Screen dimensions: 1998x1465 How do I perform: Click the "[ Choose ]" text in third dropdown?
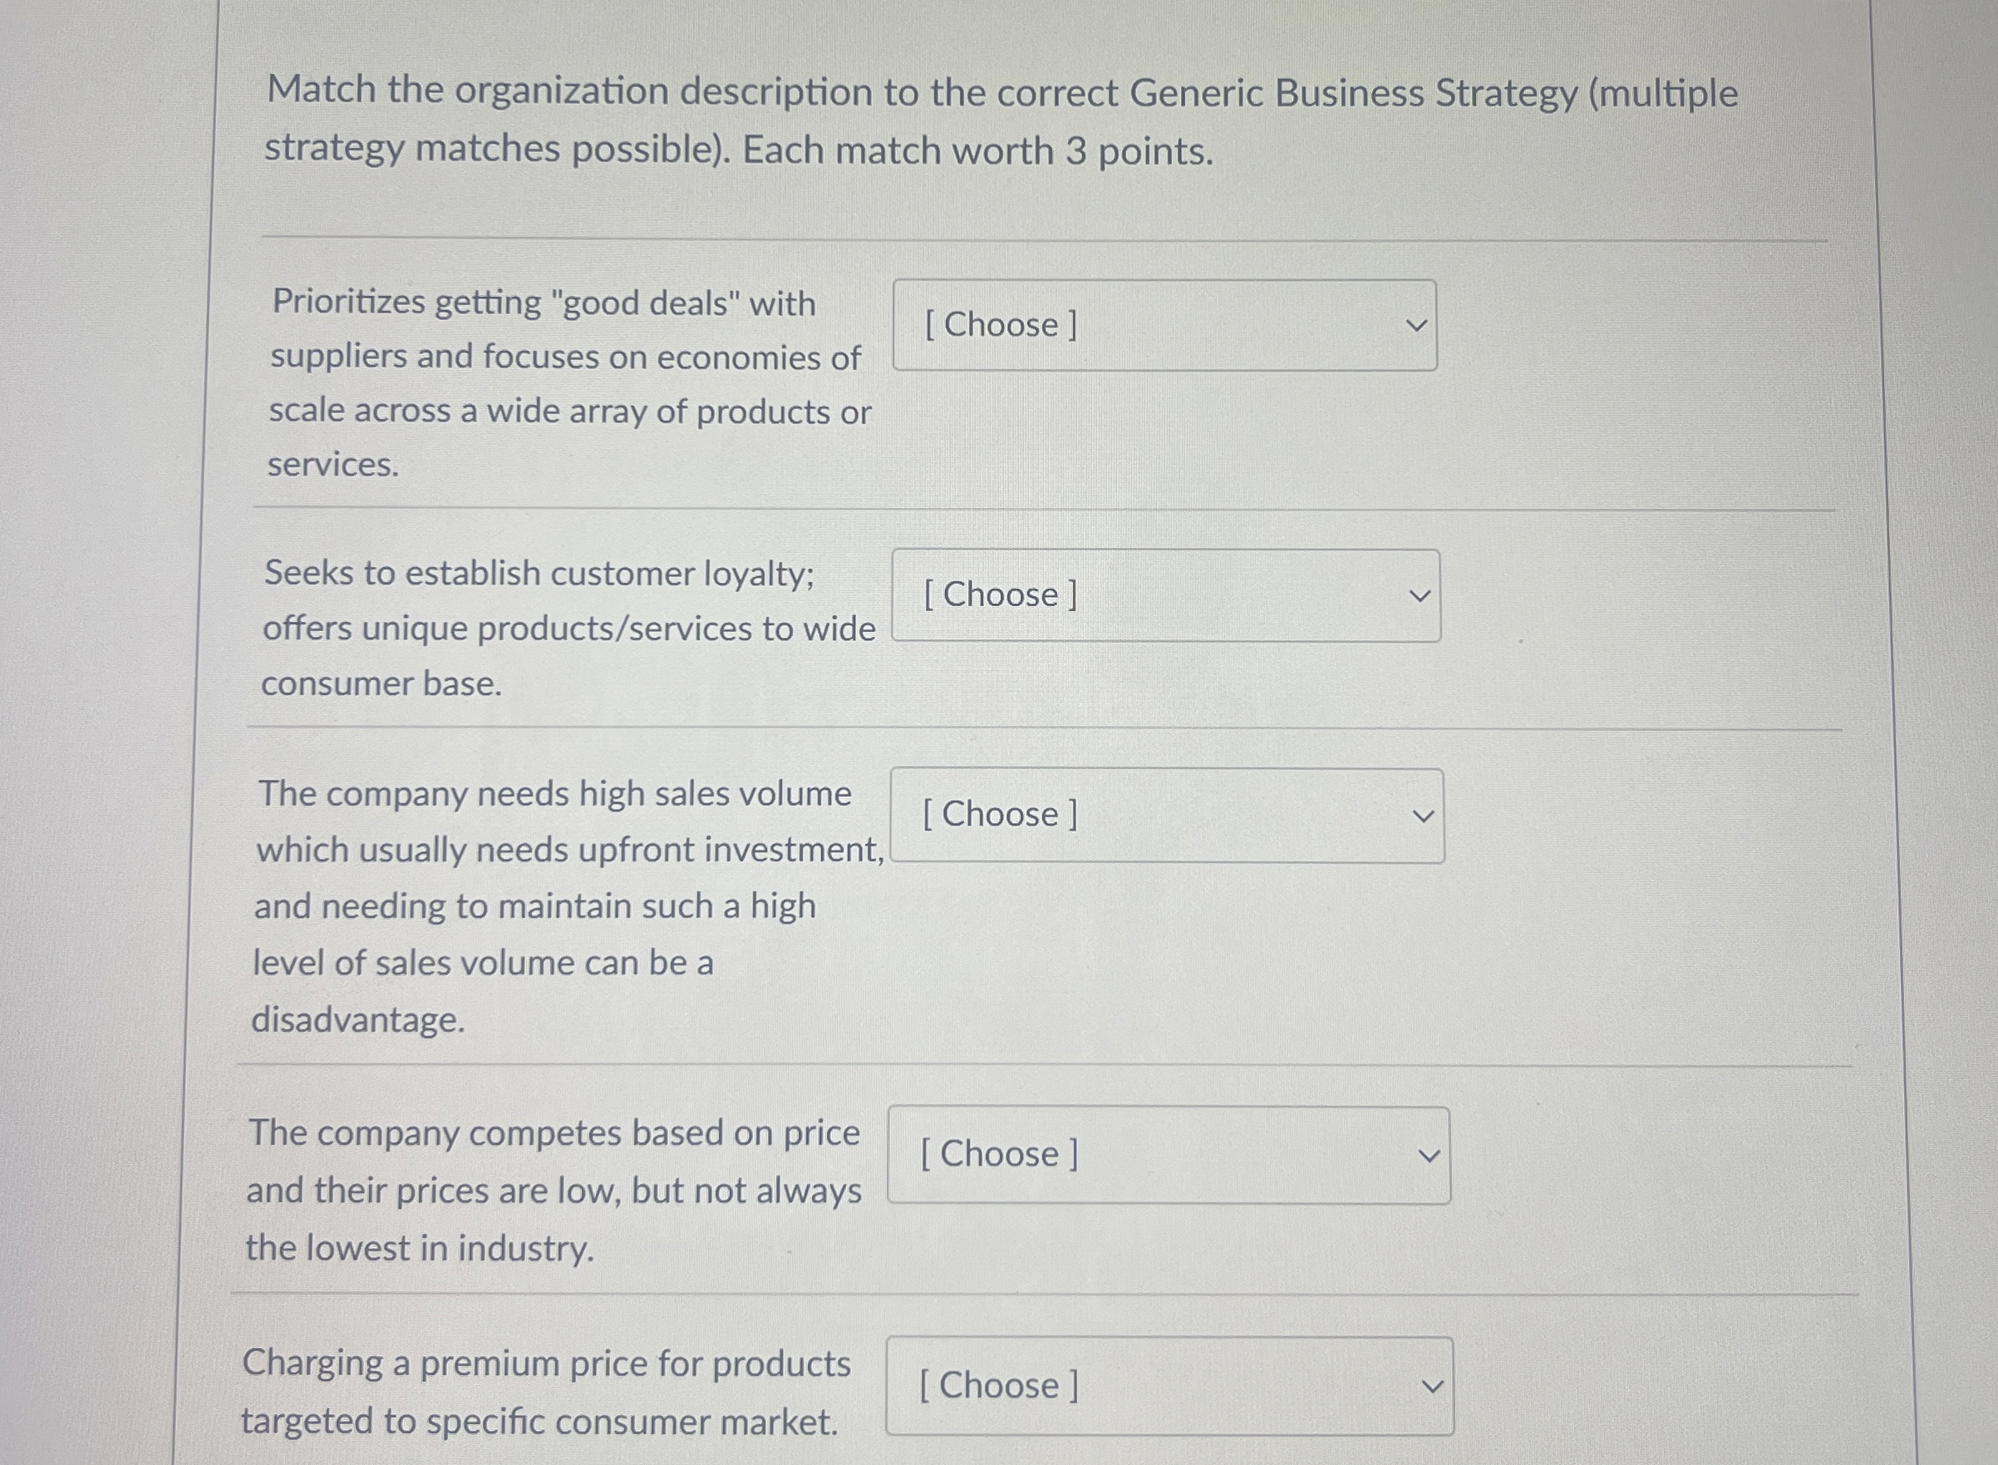click(x=1000, y=814)
